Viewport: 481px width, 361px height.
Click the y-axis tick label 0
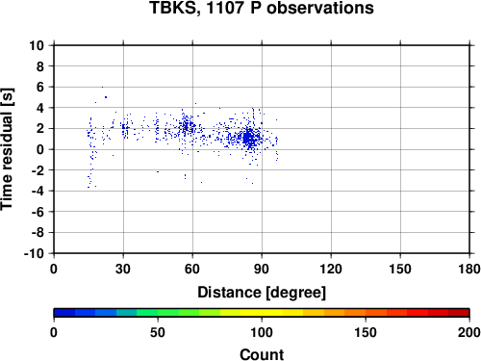coord(40,149)
